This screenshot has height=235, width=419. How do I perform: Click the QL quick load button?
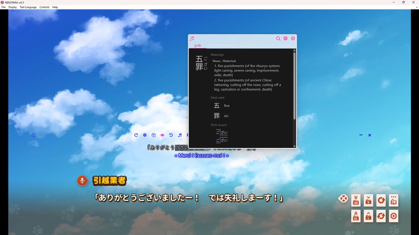356,216
